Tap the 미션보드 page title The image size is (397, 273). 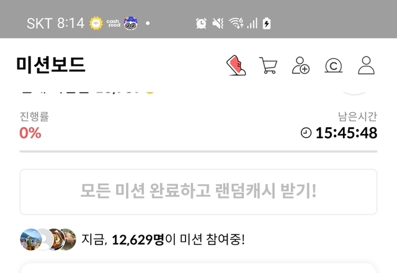click(51, 65)
